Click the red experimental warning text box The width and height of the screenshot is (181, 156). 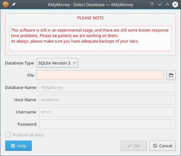tap(91, 38)
